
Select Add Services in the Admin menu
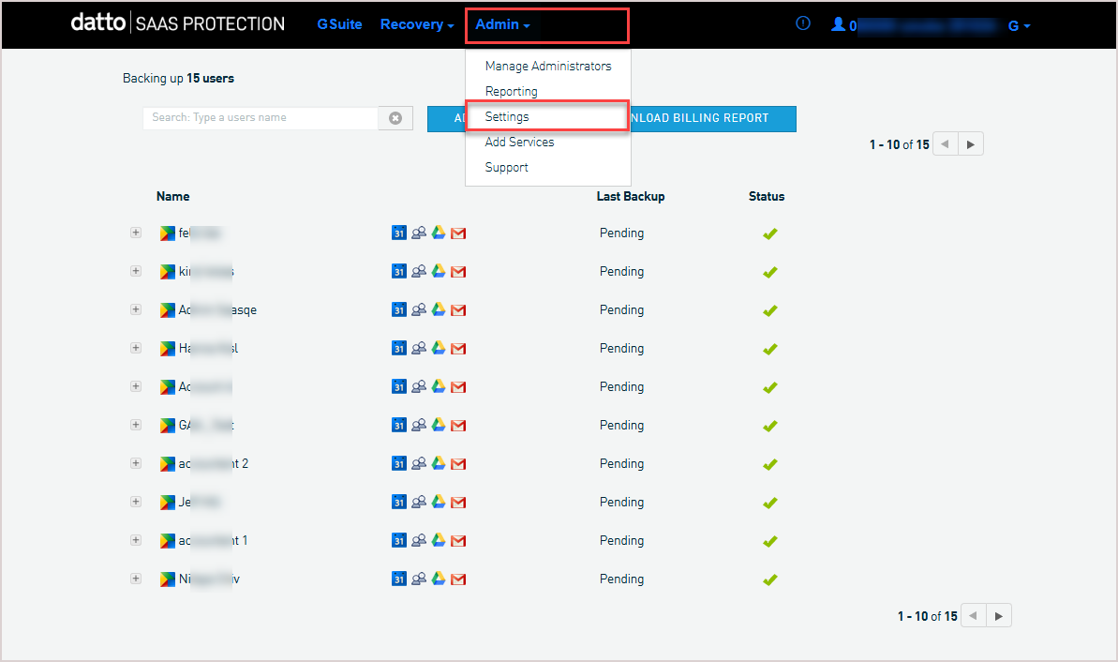(x=519, y=142)
